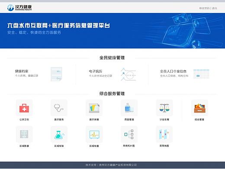225x169 pixels.
Task: Click the 个人疾病、健康记录 subtitle text
Action: tap(27, 75)
